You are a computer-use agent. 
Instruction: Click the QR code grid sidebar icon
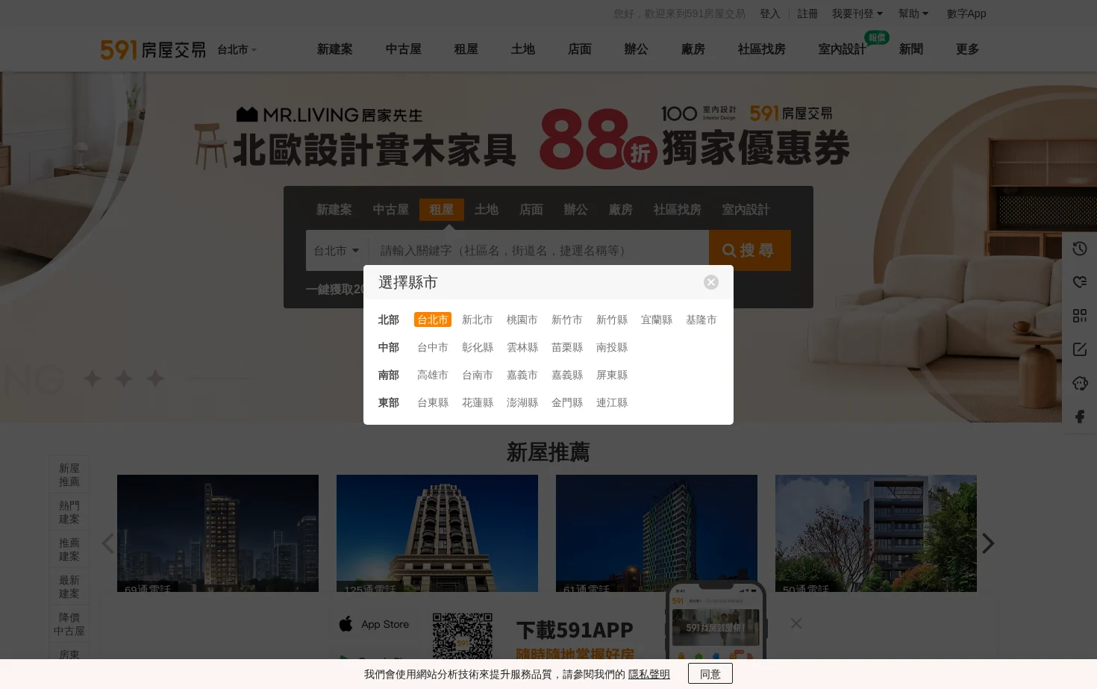click(1079, 316)
